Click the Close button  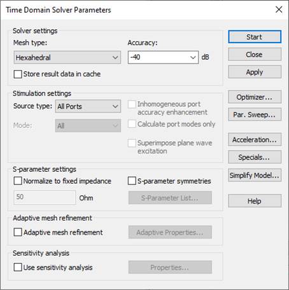coord(255,55)
